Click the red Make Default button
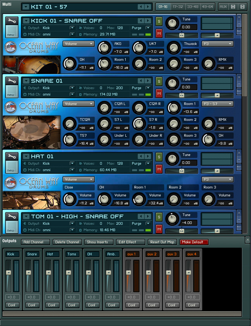251x326 pixels. point(194,242)
